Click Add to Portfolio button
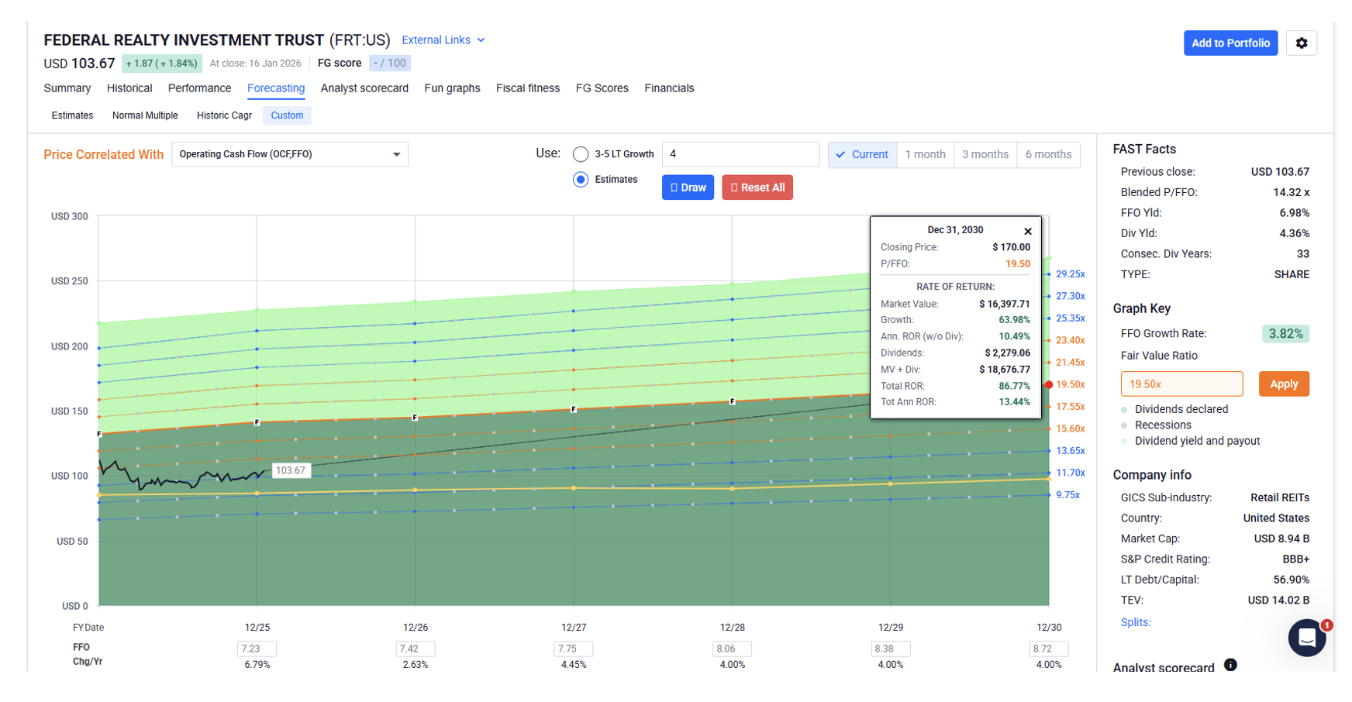 [1230, 43]
